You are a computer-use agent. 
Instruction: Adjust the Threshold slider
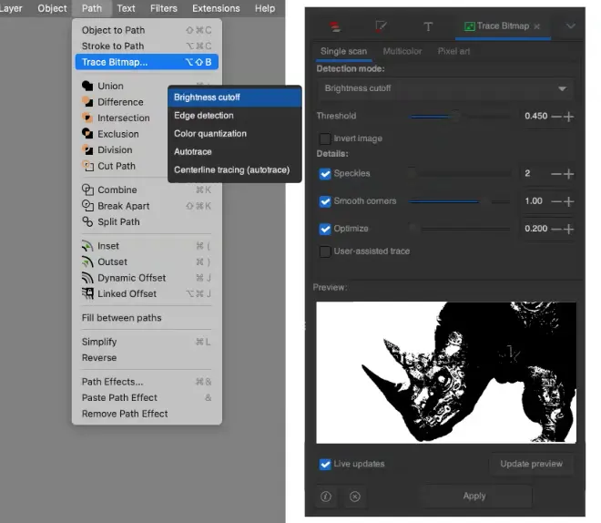457,116
